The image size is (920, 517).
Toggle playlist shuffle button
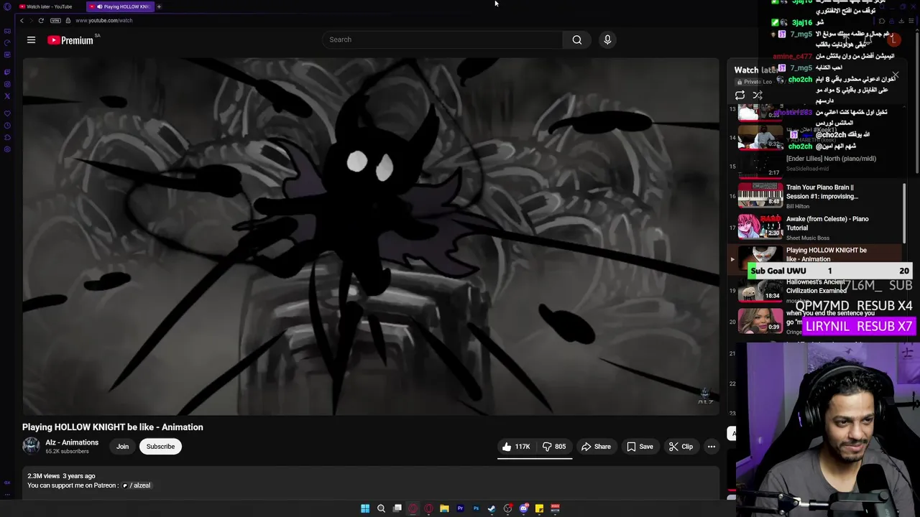point(758,96)
